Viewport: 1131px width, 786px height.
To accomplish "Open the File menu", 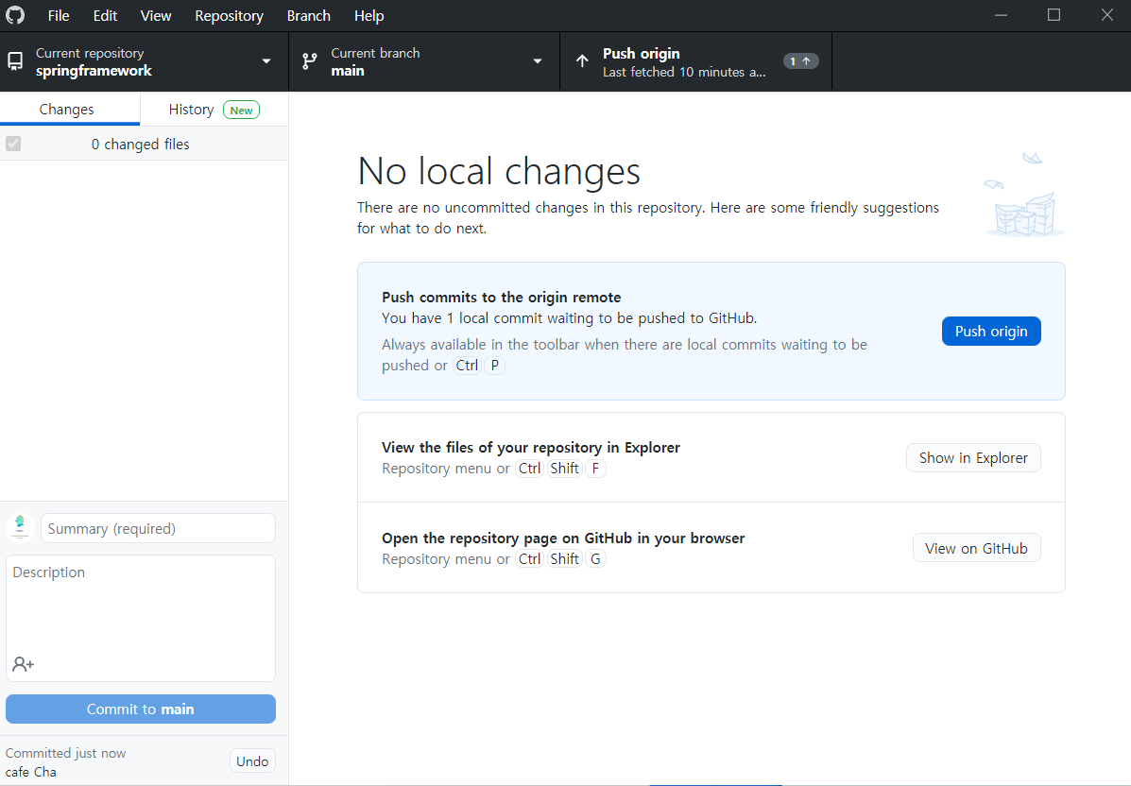I will click(x=59, y=16).
